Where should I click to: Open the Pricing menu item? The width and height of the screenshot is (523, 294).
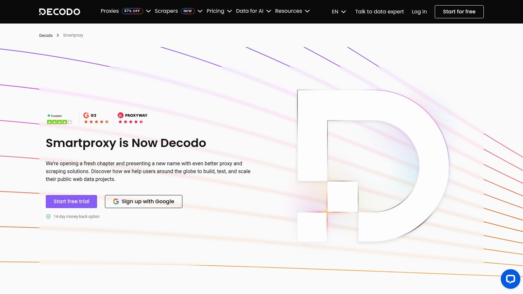coord(215,11)
